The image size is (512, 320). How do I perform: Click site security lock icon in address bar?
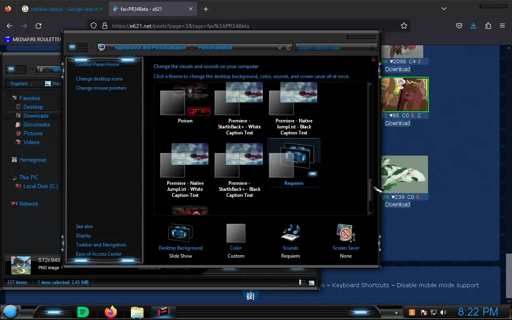[x=105, y=26]
